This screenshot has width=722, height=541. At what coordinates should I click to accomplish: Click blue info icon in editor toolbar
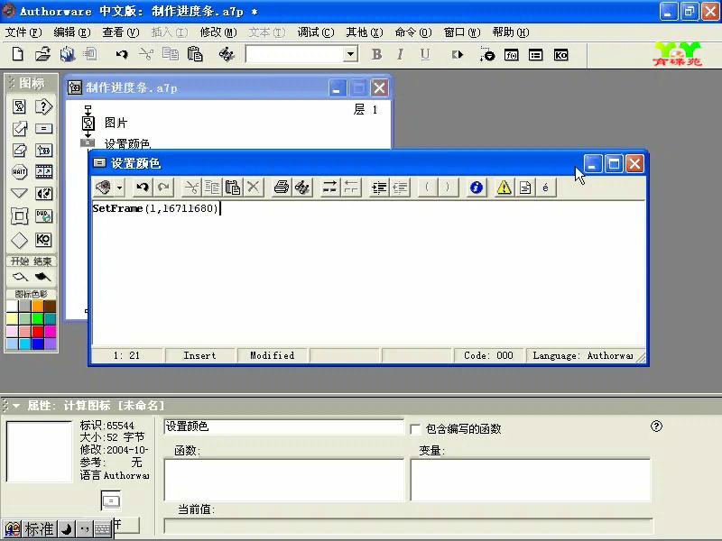click(477, 188)
